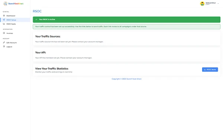The width and height of the screenshot is (223, 140).
Task: Click the traffic source link not set message
Action: [x=69, y=41]
